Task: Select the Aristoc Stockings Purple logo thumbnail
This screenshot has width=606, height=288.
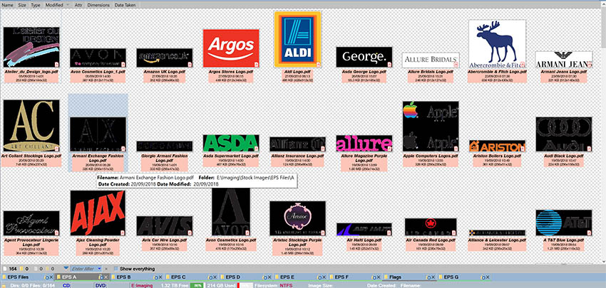Action: (x=297, y=218)
